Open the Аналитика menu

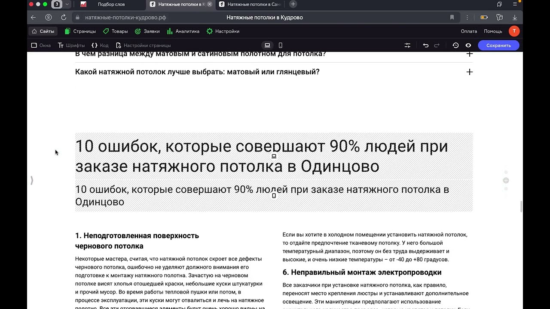tap(183, 31)
